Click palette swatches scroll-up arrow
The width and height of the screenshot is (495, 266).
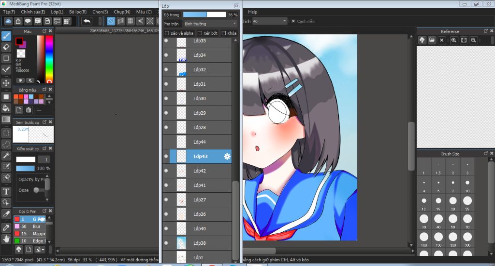[49, 97]
